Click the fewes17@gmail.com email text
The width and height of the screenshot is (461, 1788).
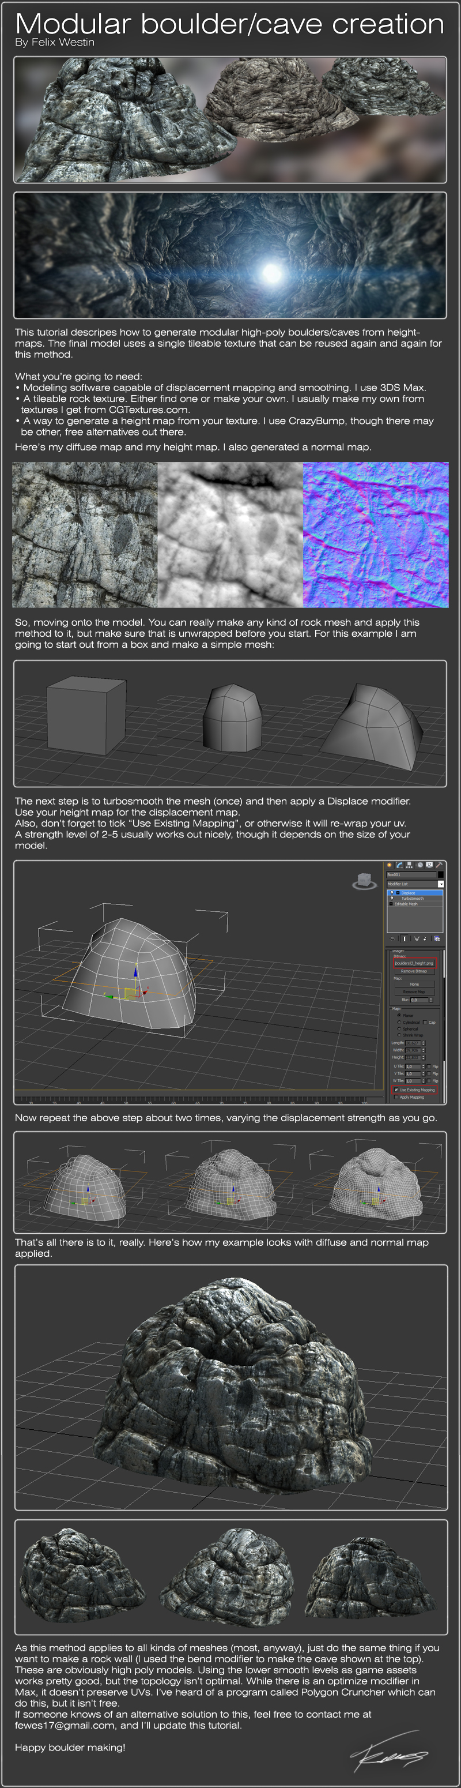click(x=65, y=1726)
